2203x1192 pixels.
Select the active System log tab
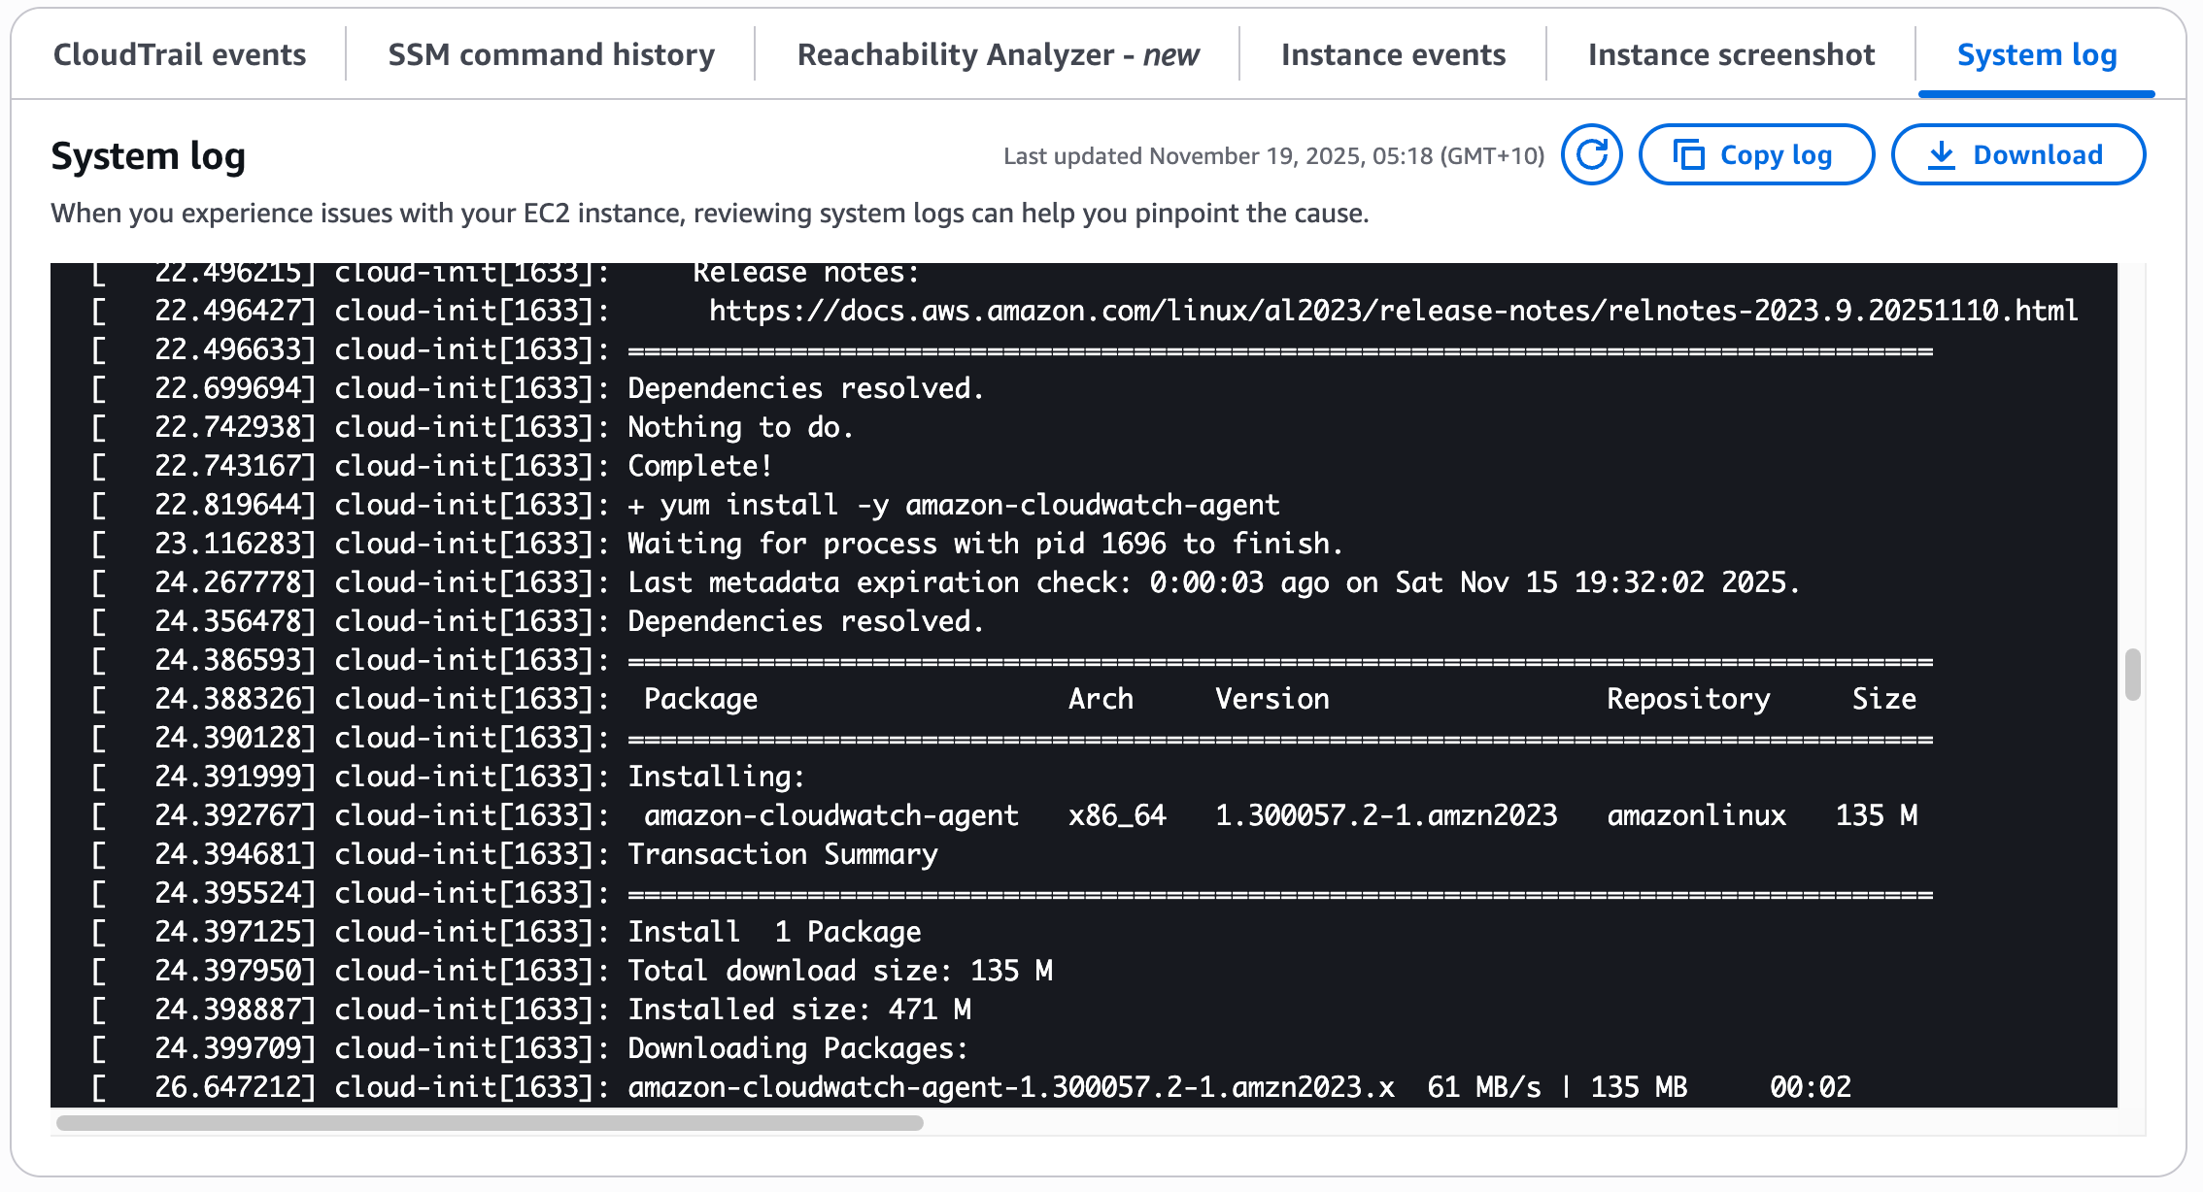pos(2036,54)
